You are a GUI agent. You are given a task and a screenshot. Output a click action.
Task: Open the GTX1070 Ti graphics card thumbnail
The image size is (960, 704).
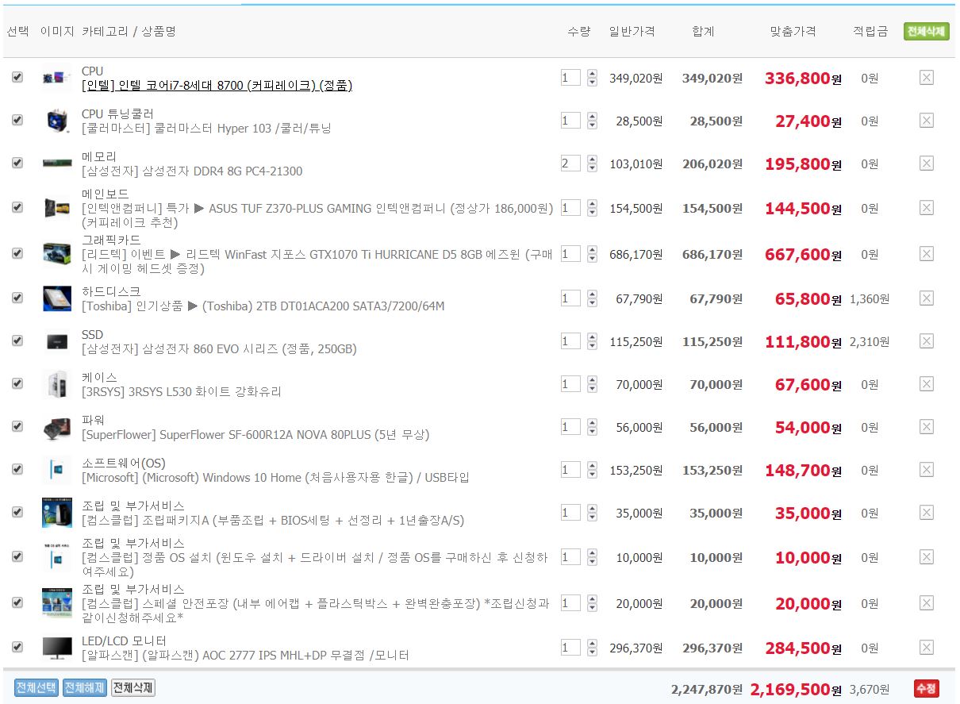coord(57,254)
